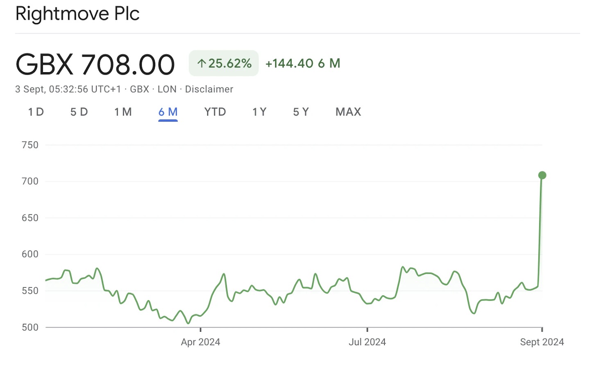The width and height of the screenshot is (608, 369).
Task: Switch to the 5 D range tab
Action: (x=79, y=112)
